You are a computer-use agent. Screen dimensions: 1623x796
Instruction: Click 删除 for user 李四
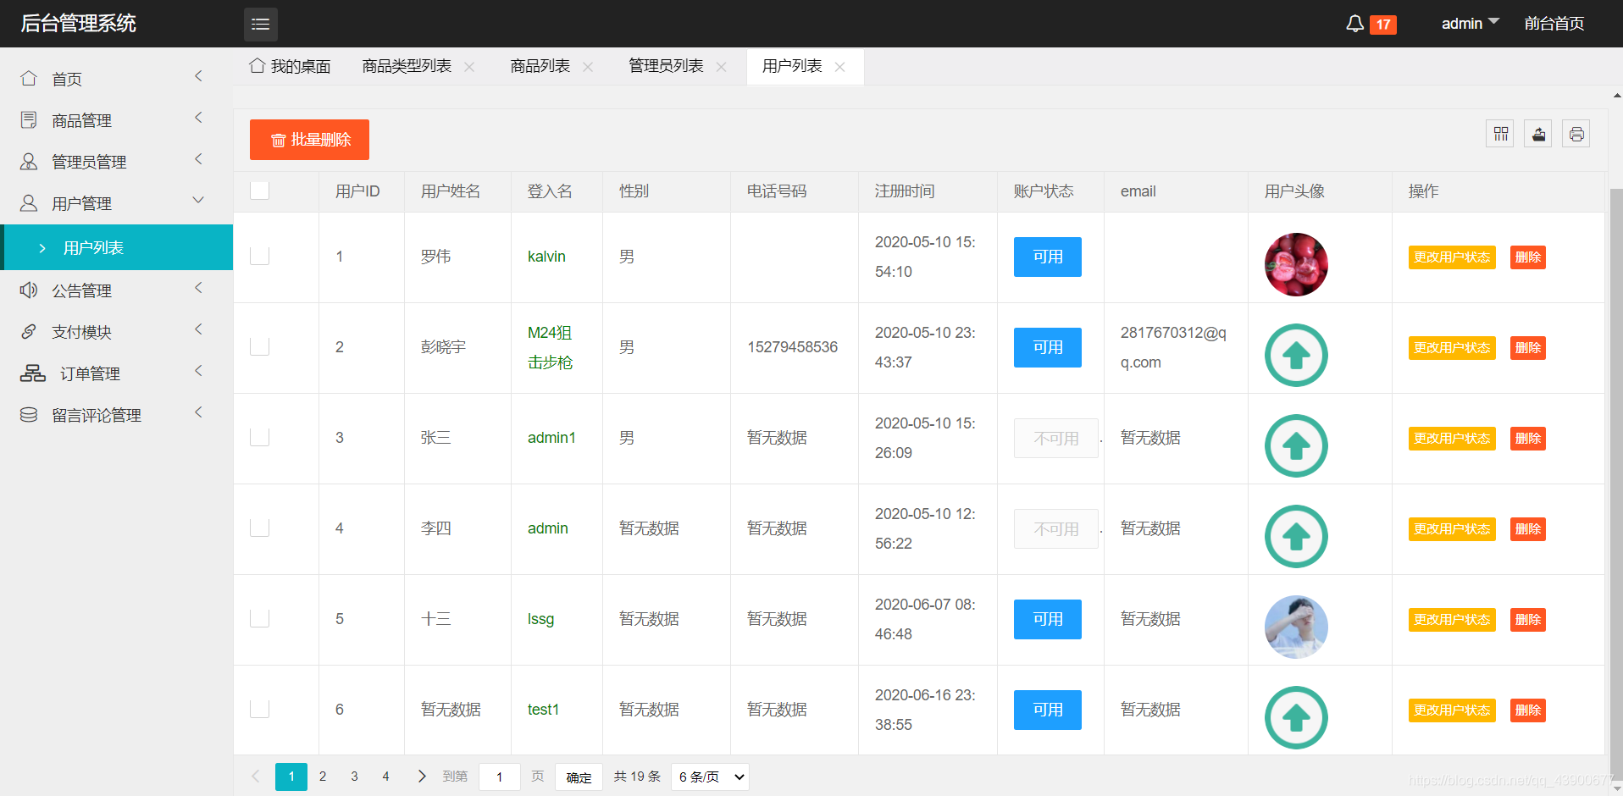(1528, 529)
